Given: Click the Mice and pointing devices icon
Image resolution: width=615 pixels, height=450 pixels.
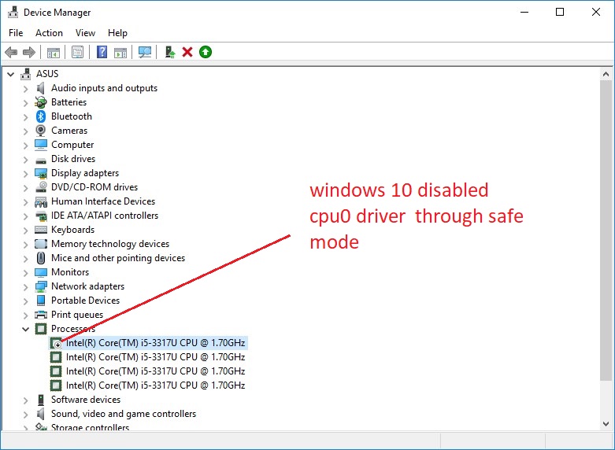Looking at the screenshot, I should pos(41,258).
